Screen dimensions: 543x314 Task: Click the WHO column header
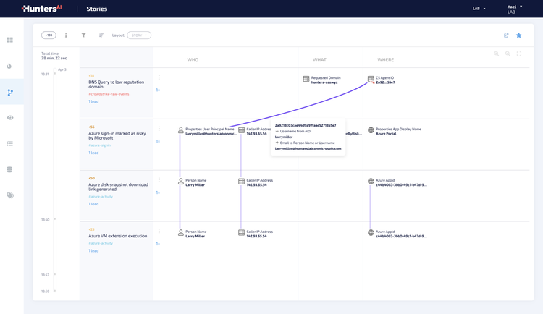pyautogui.click(x=193, y=60)
